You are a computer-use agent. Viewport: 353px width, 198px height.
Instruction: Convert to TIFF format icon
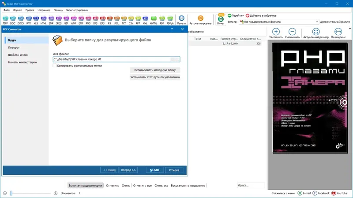5,20
